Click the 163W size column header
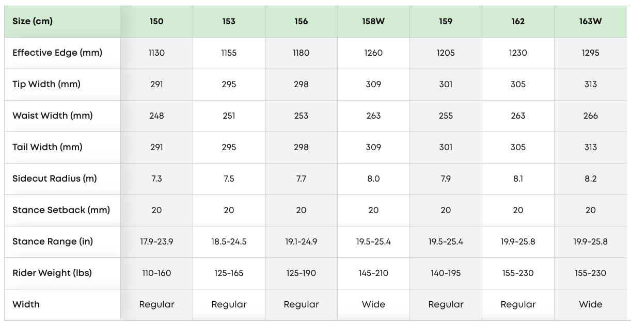Viewport: 631px width, 326px height. pos(590,21)
